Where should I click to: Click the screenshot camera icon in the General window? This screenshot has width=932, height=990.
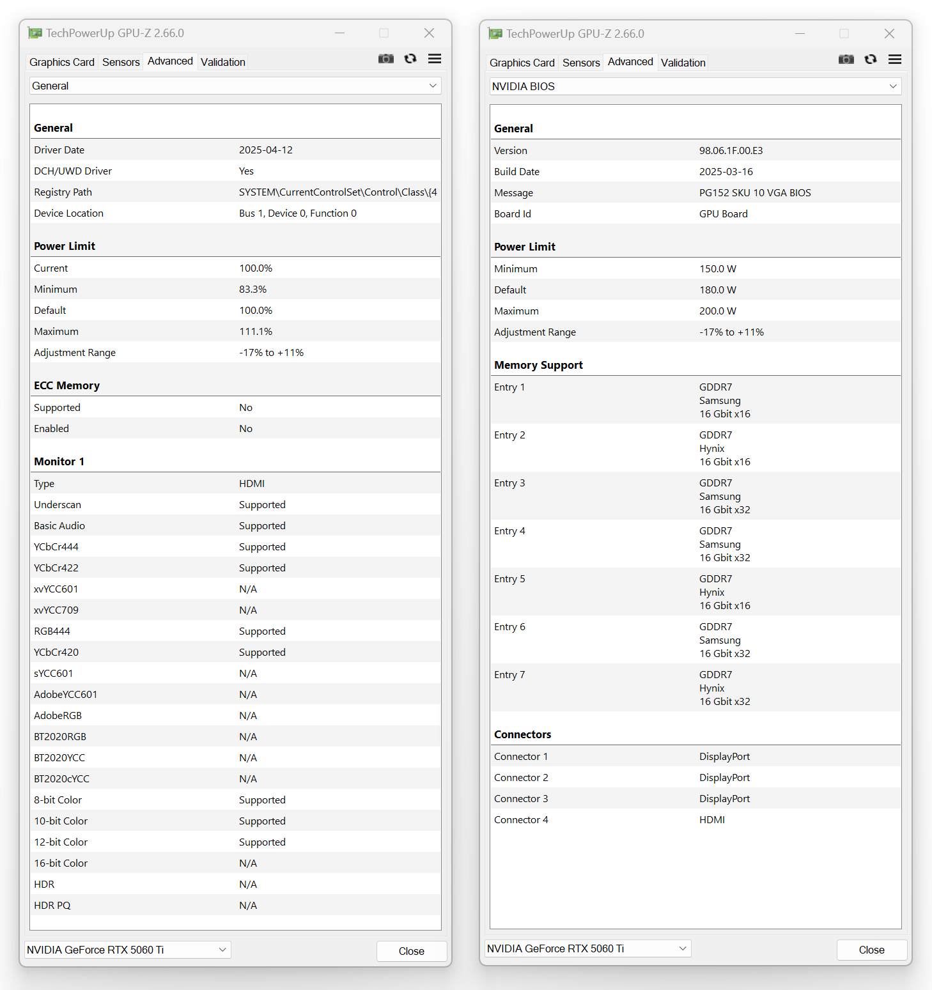[385, 59]
